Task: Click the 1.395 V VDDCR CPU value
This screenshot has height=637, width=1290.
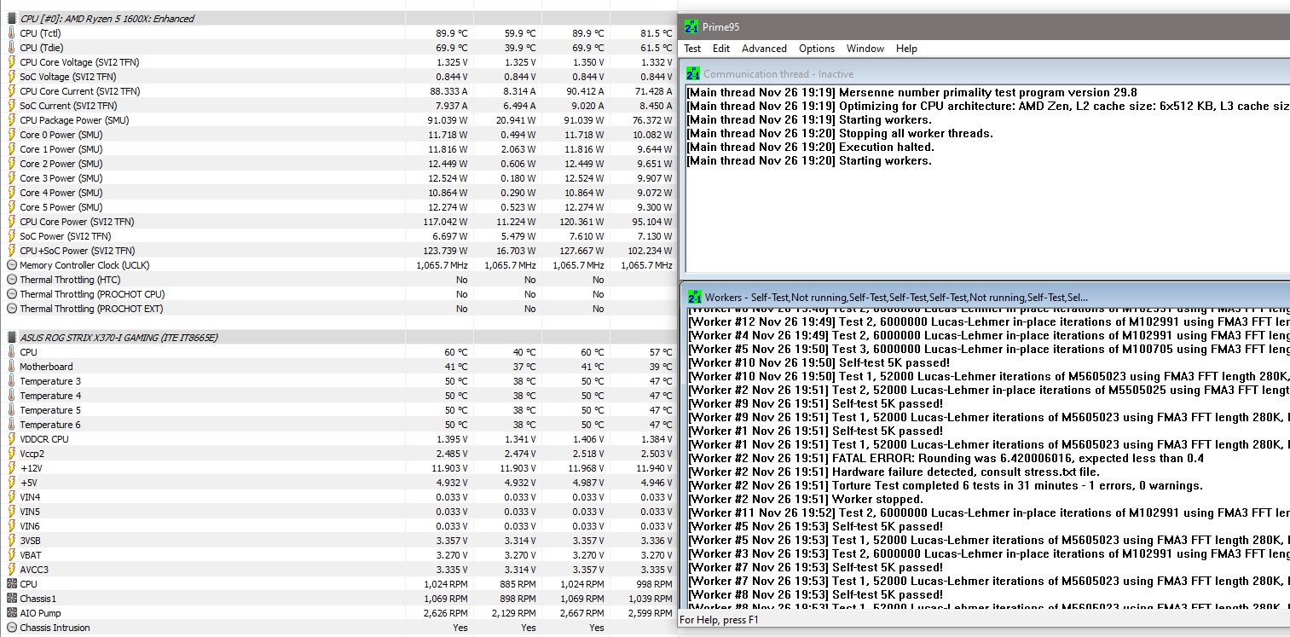Action: pos(451,438)
